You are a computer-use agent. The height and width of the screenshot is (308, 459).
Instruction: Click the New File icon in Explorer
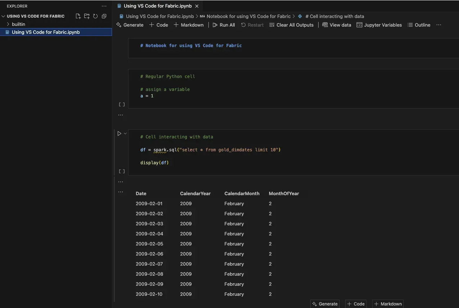coord(78,16)
